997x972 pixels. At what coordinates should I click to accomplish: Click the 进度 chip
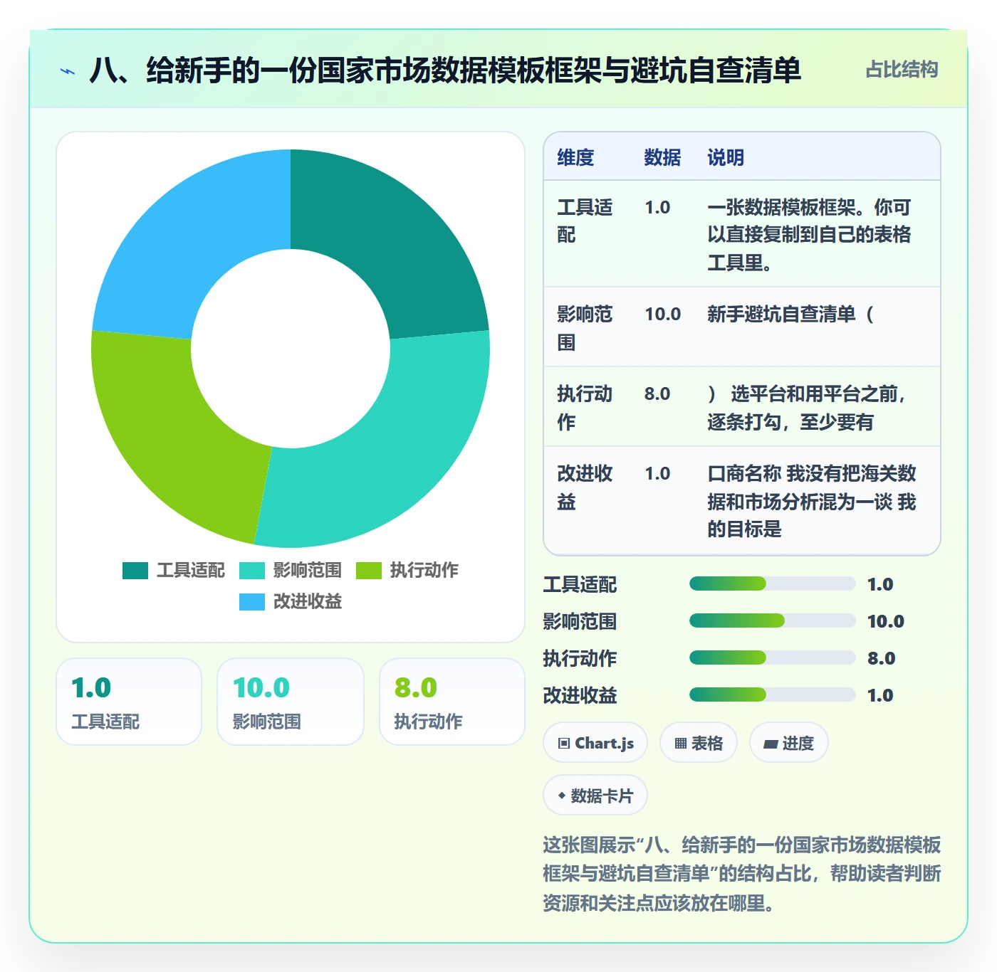pyautogui.click(x=788, y=743)
